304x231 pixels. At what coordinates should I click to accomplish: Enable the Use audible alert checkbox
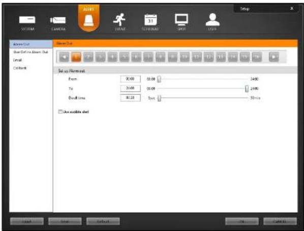click(x=60, y=111)
